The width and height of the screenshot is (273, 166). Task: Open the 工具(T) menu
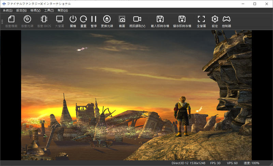coord(49,10)
